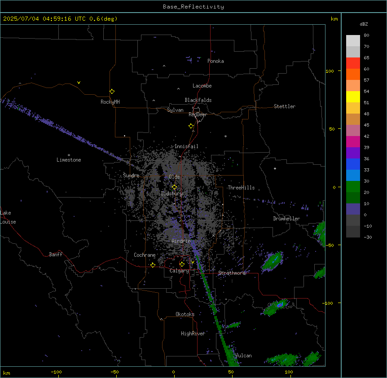This screenshot has width=387, height=378.
Task: Click the blue-centered echo cell east of Okotoks
Action: coord(277,307)
